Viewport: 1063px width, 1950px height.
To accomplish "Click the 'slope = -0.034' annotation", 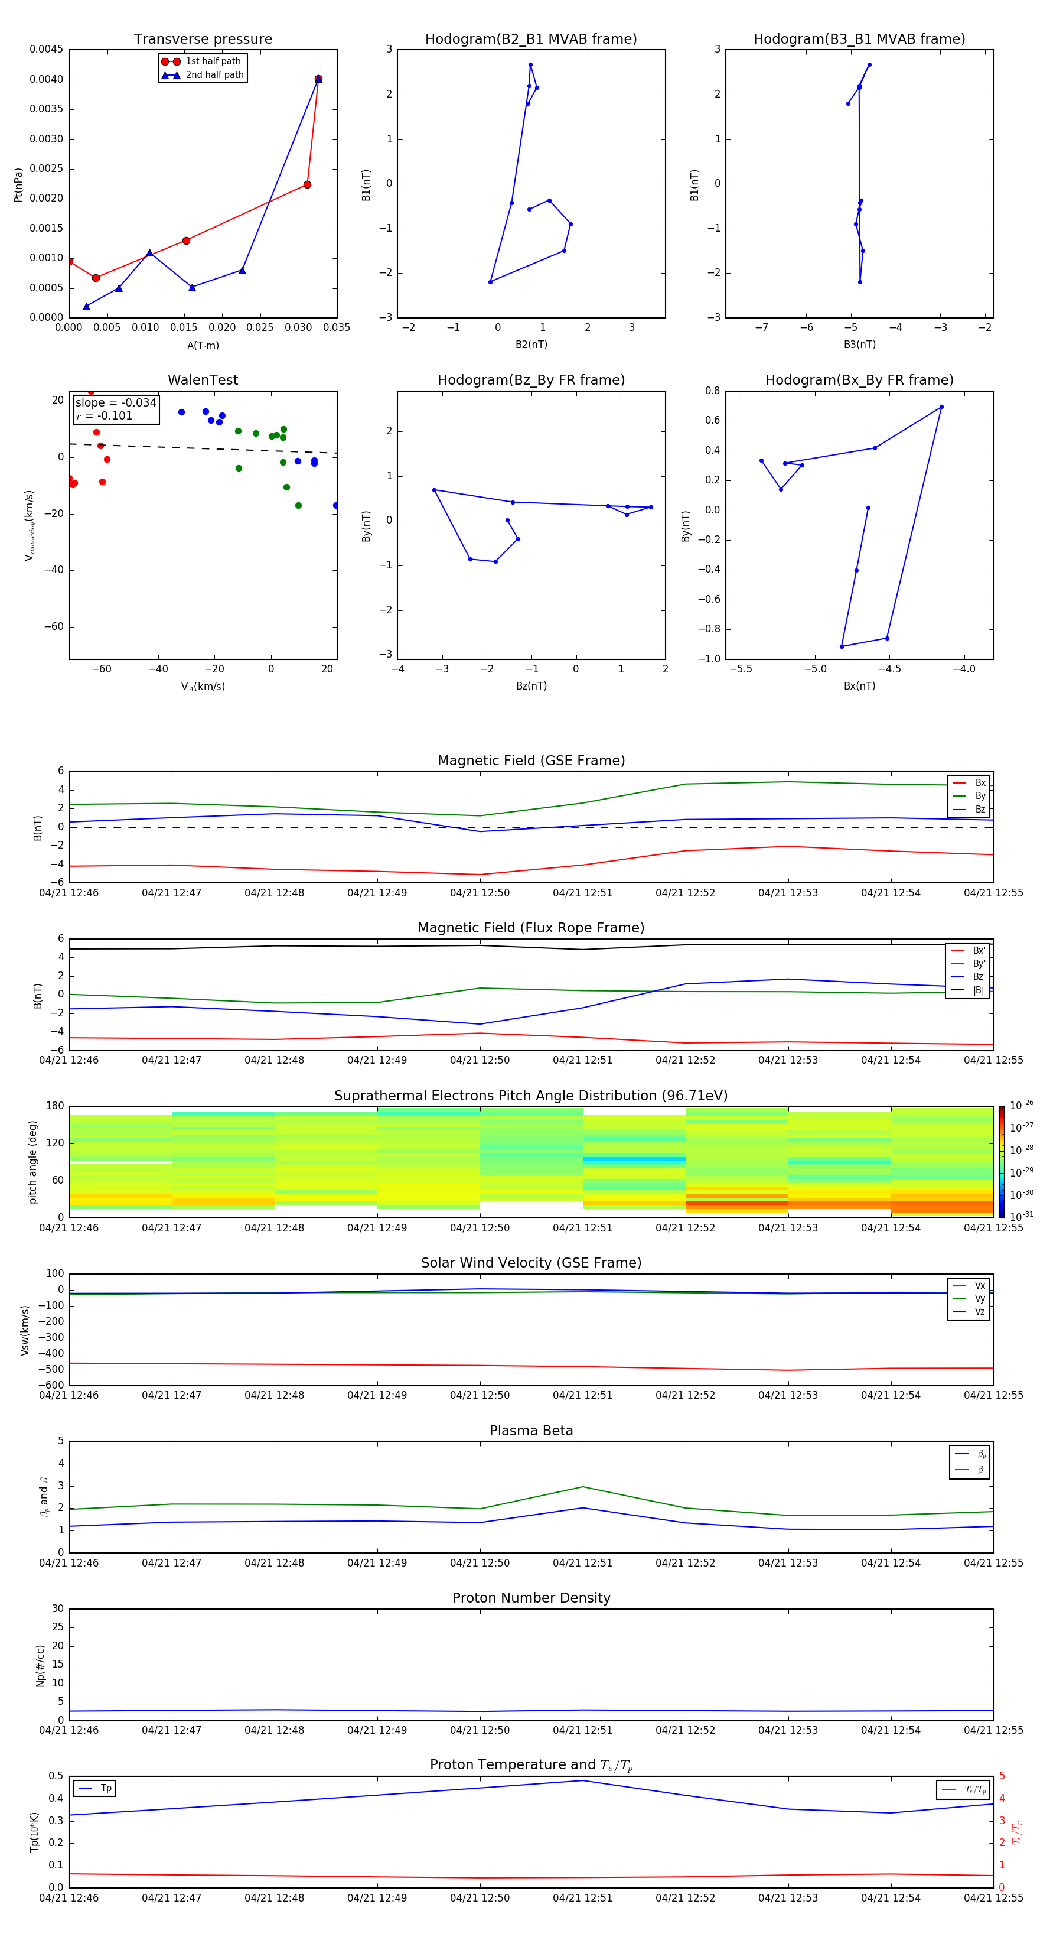I will pos(116,403).
